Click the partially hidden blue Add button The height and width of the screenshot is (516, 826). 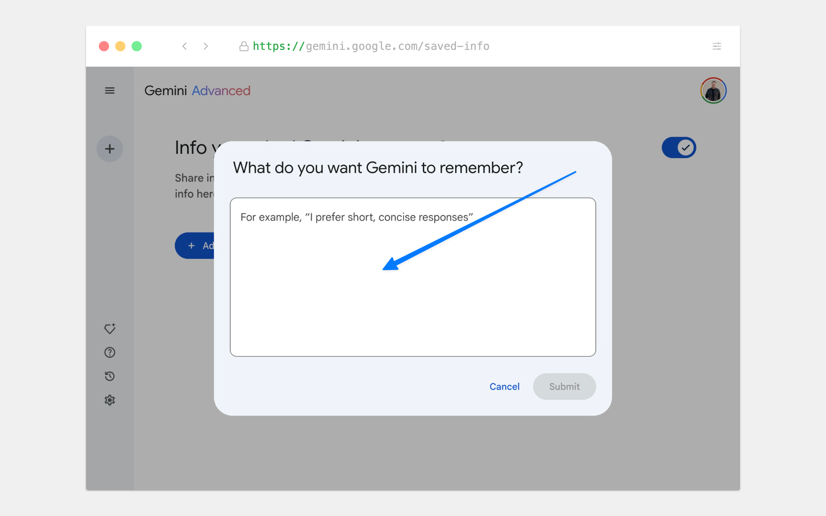coord(195,246)
